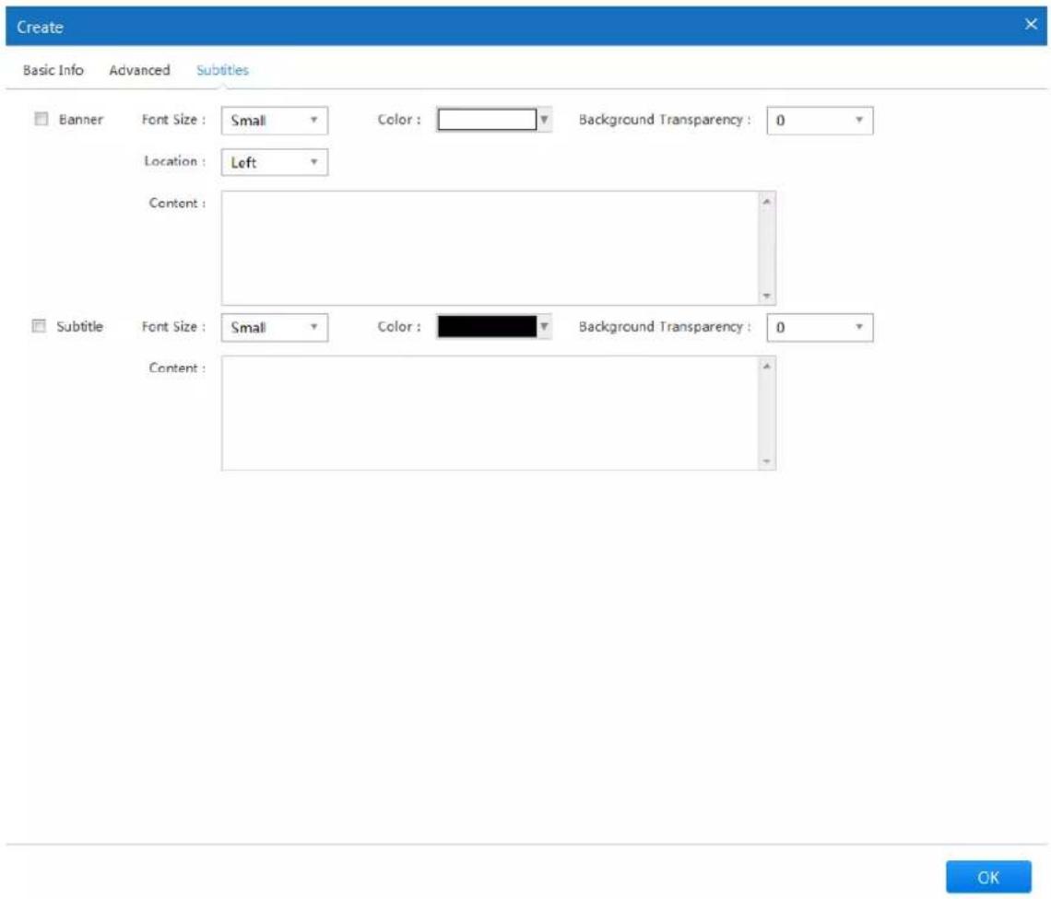Confirm with the OK button

[x=988, y=877]
